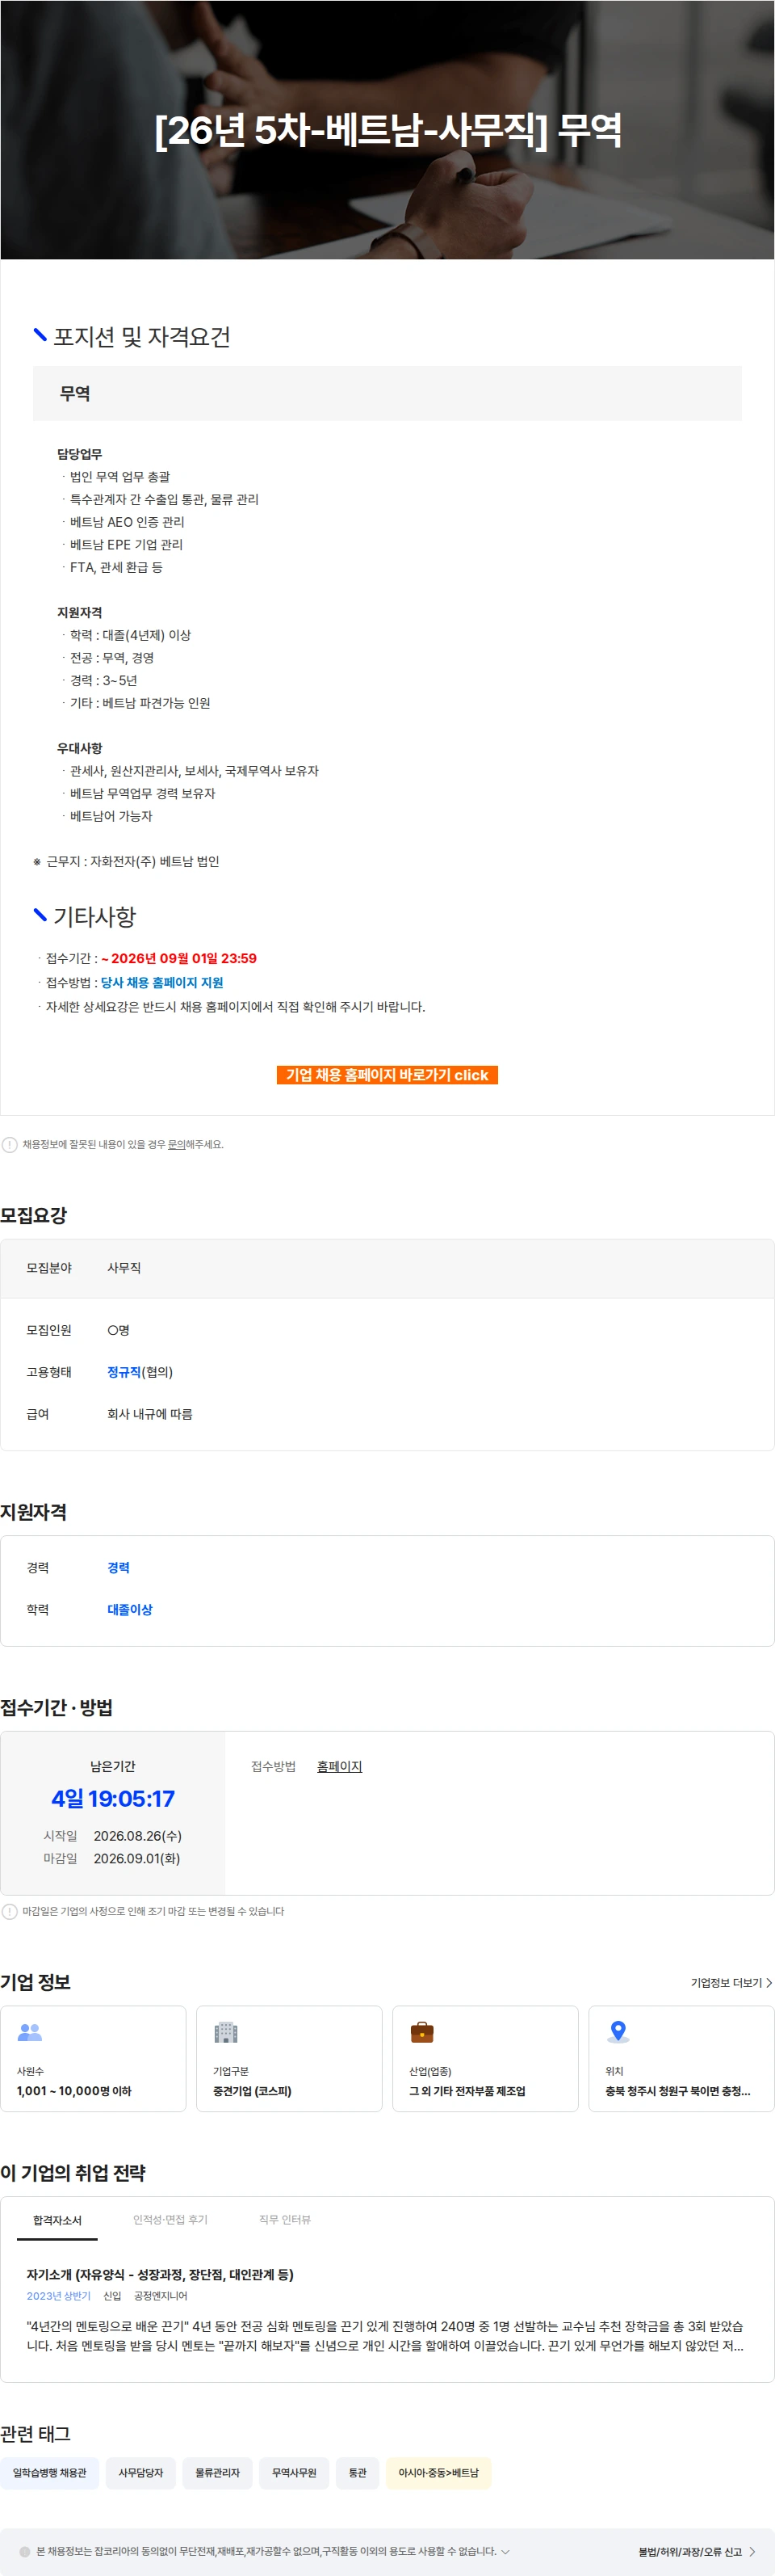This screenshot has height=2576, width=775.
Task: Open the 자기소개 (자유양식) essay title
Action: pos(160,2274)
